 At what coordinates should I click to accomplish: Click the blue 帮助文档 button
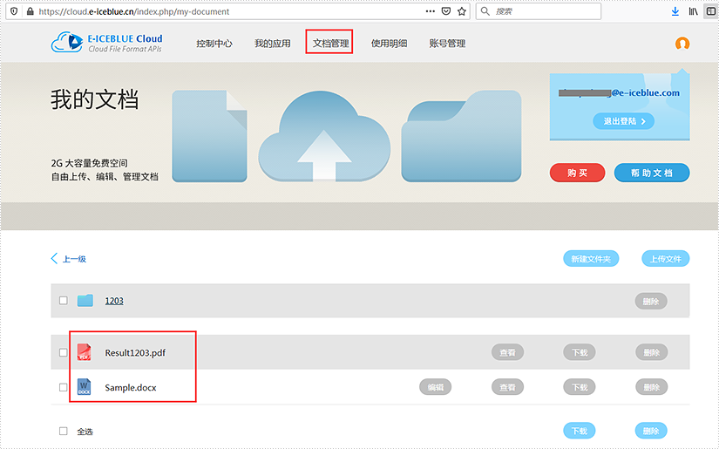coord(652,173)
